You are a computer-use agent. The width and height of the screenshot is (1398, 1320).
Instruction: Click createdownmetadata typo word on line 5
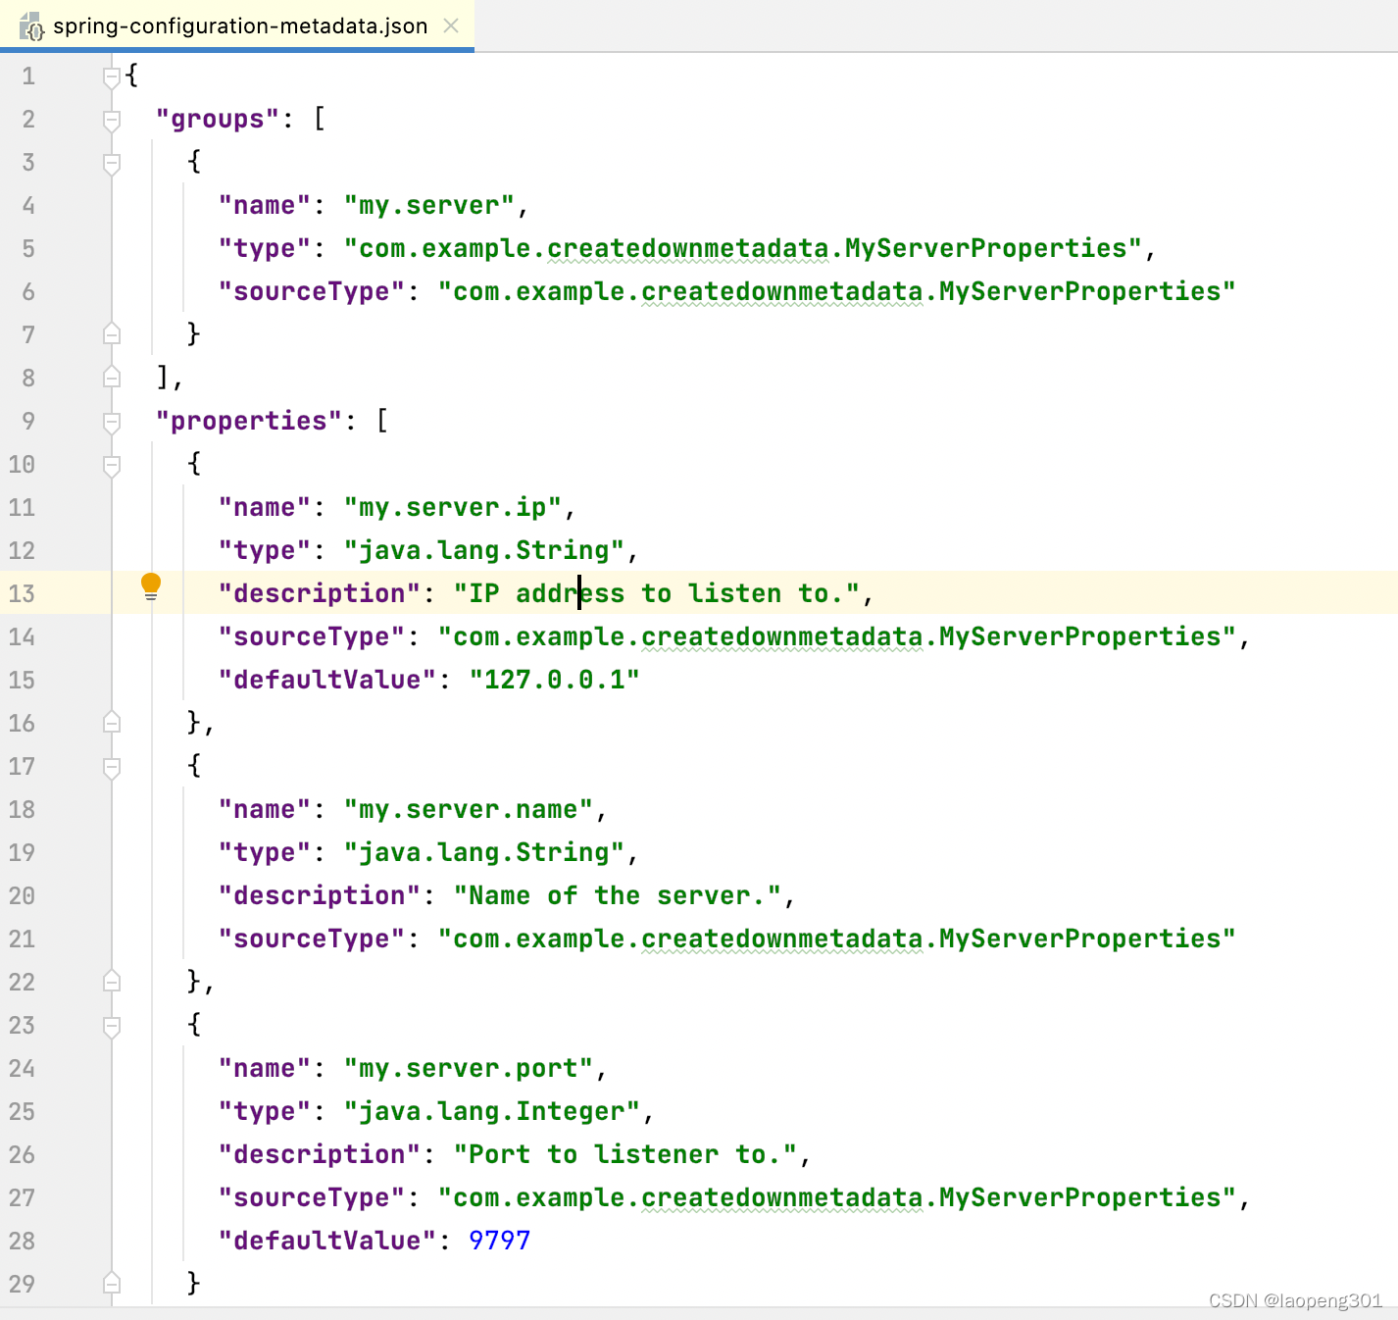click(x=688, y=249)
